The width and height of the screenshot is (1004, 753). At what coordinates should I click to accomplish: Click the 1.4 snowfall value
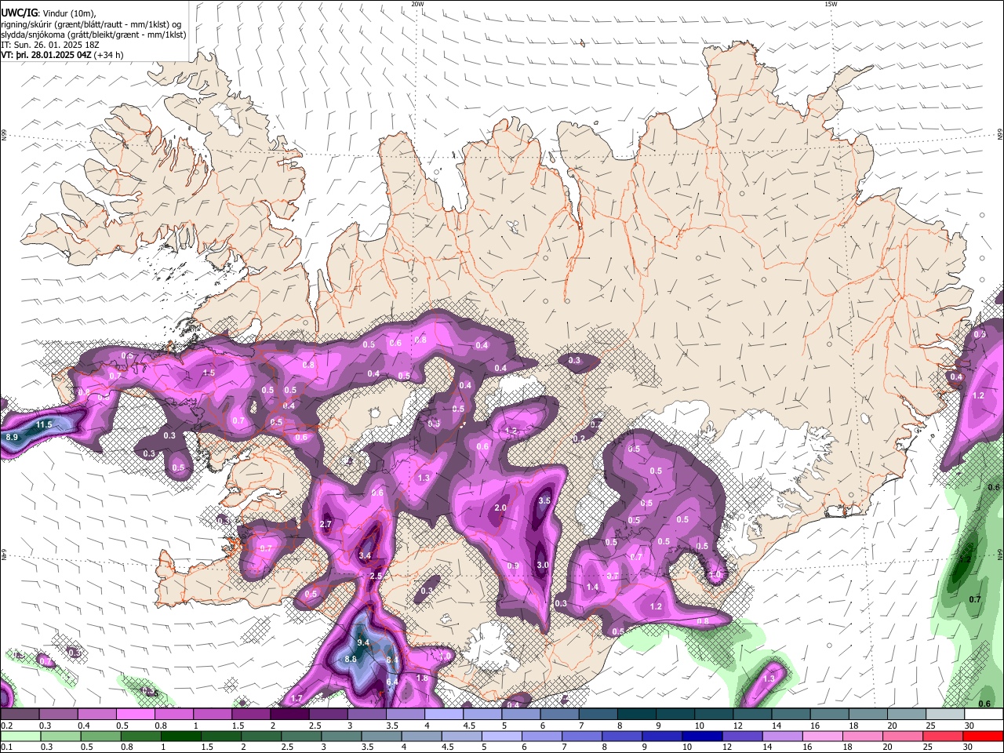(592, 587)
